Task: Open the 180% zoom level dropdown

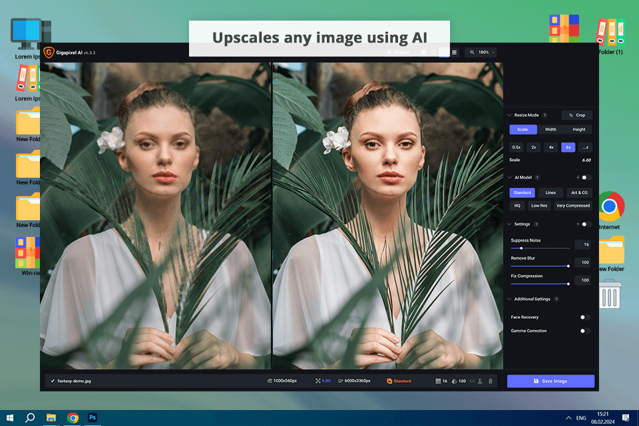Action: click(481, 52)
